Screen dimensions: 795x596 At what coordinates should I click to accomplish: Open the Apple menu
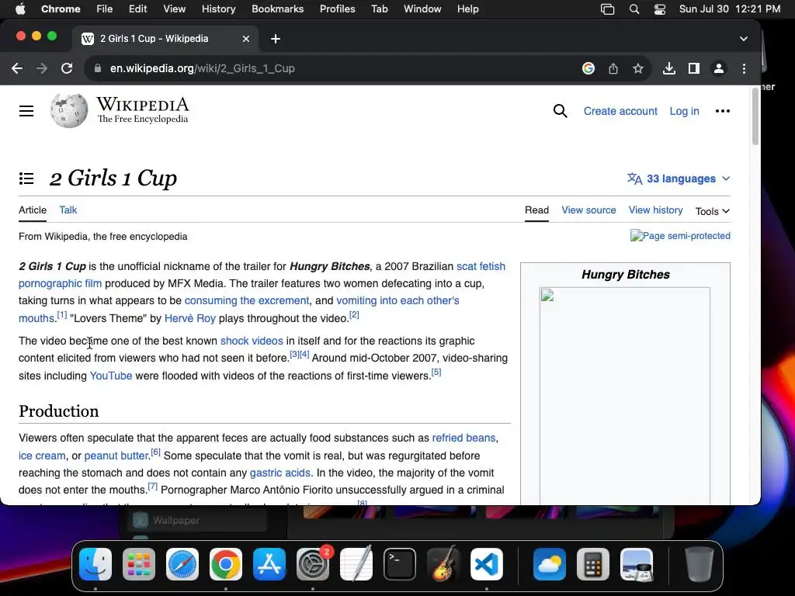click(20, 9)
